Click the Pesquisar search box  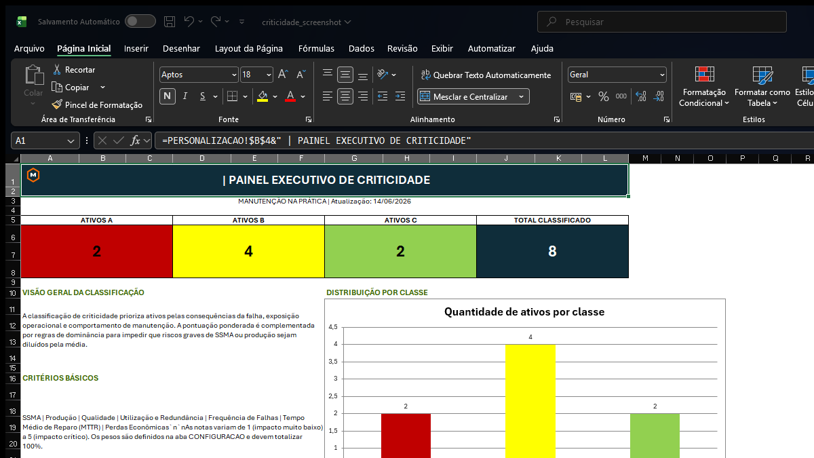click(x=662, y=22)
